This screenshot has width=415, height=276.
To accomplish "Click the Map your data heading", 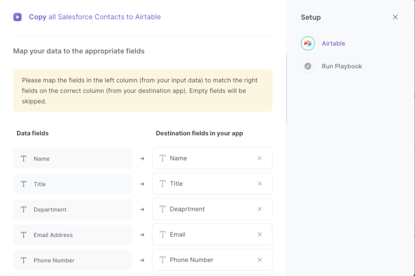I will (79, 51).
